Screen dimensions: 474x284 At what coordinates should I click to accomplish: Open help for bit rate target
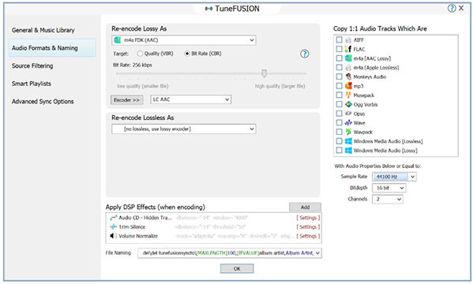304,54
